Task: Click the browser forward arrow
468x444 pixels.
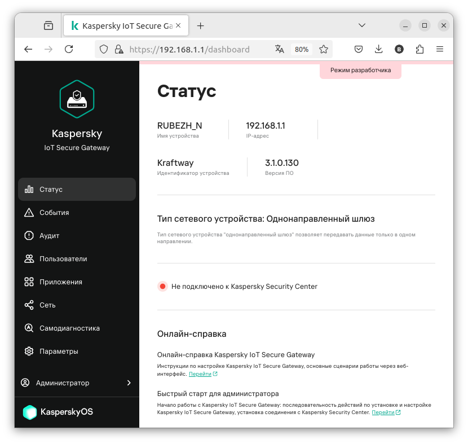Action: pyautogui.click(x=48, y=49)
